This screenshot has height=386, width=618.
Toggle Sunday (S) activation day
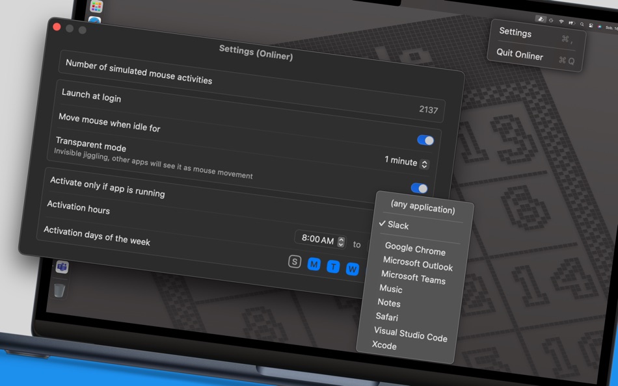[295, 261]
